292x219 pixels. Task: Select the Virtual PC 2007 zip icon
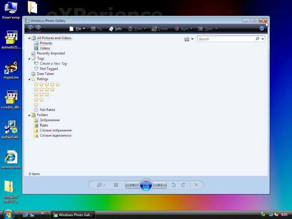click(x=11, y=192)
